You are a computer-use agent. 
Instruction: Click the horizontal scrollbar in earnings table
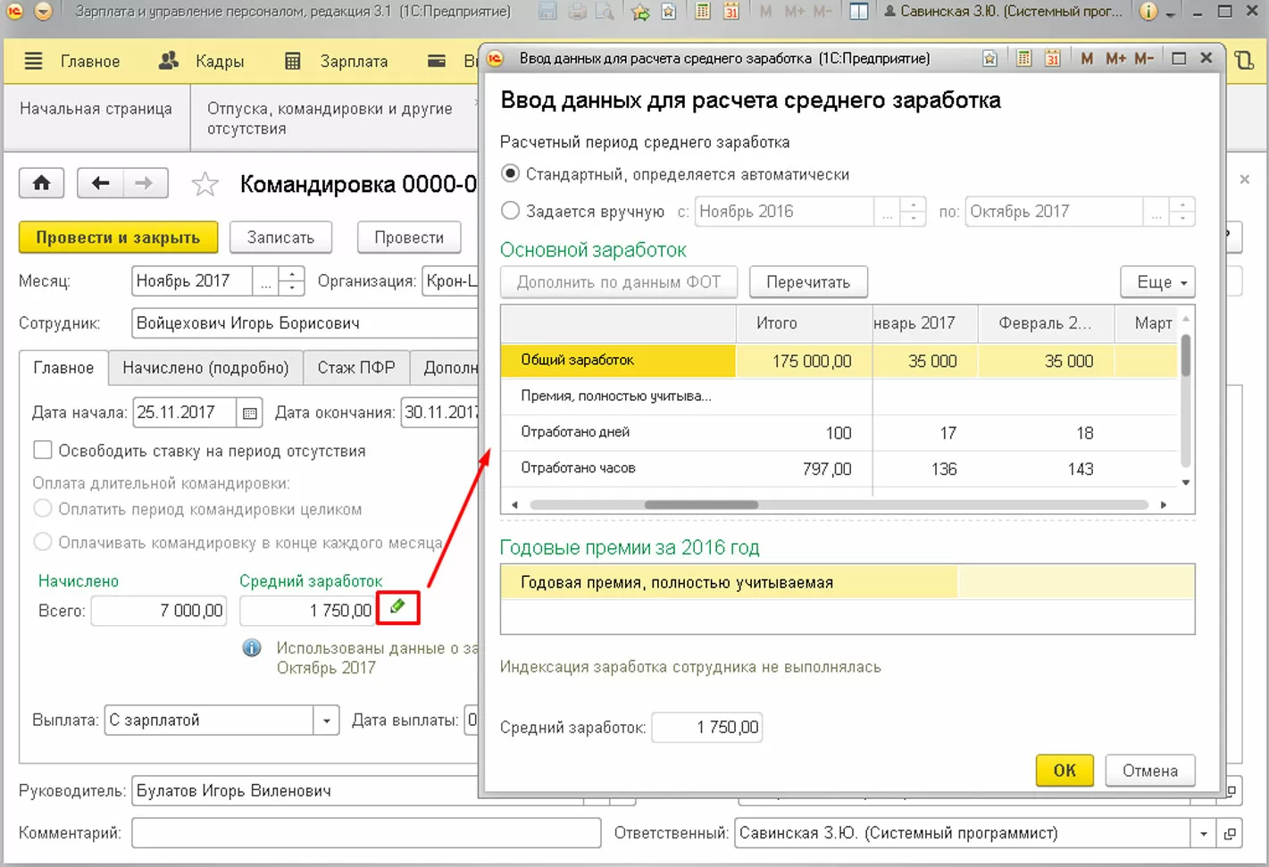(x=701, y=505)
